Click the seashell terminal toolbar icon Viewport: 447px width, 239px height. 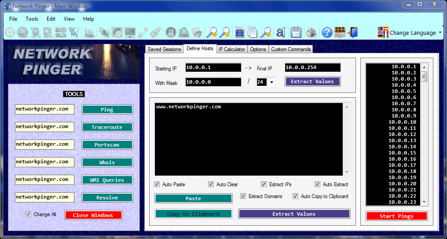(117, 32)
